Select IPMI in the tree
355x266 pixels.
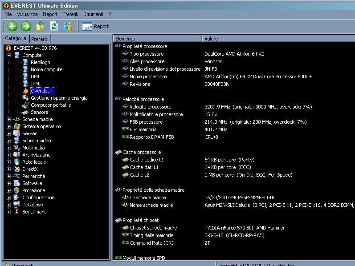36,84
